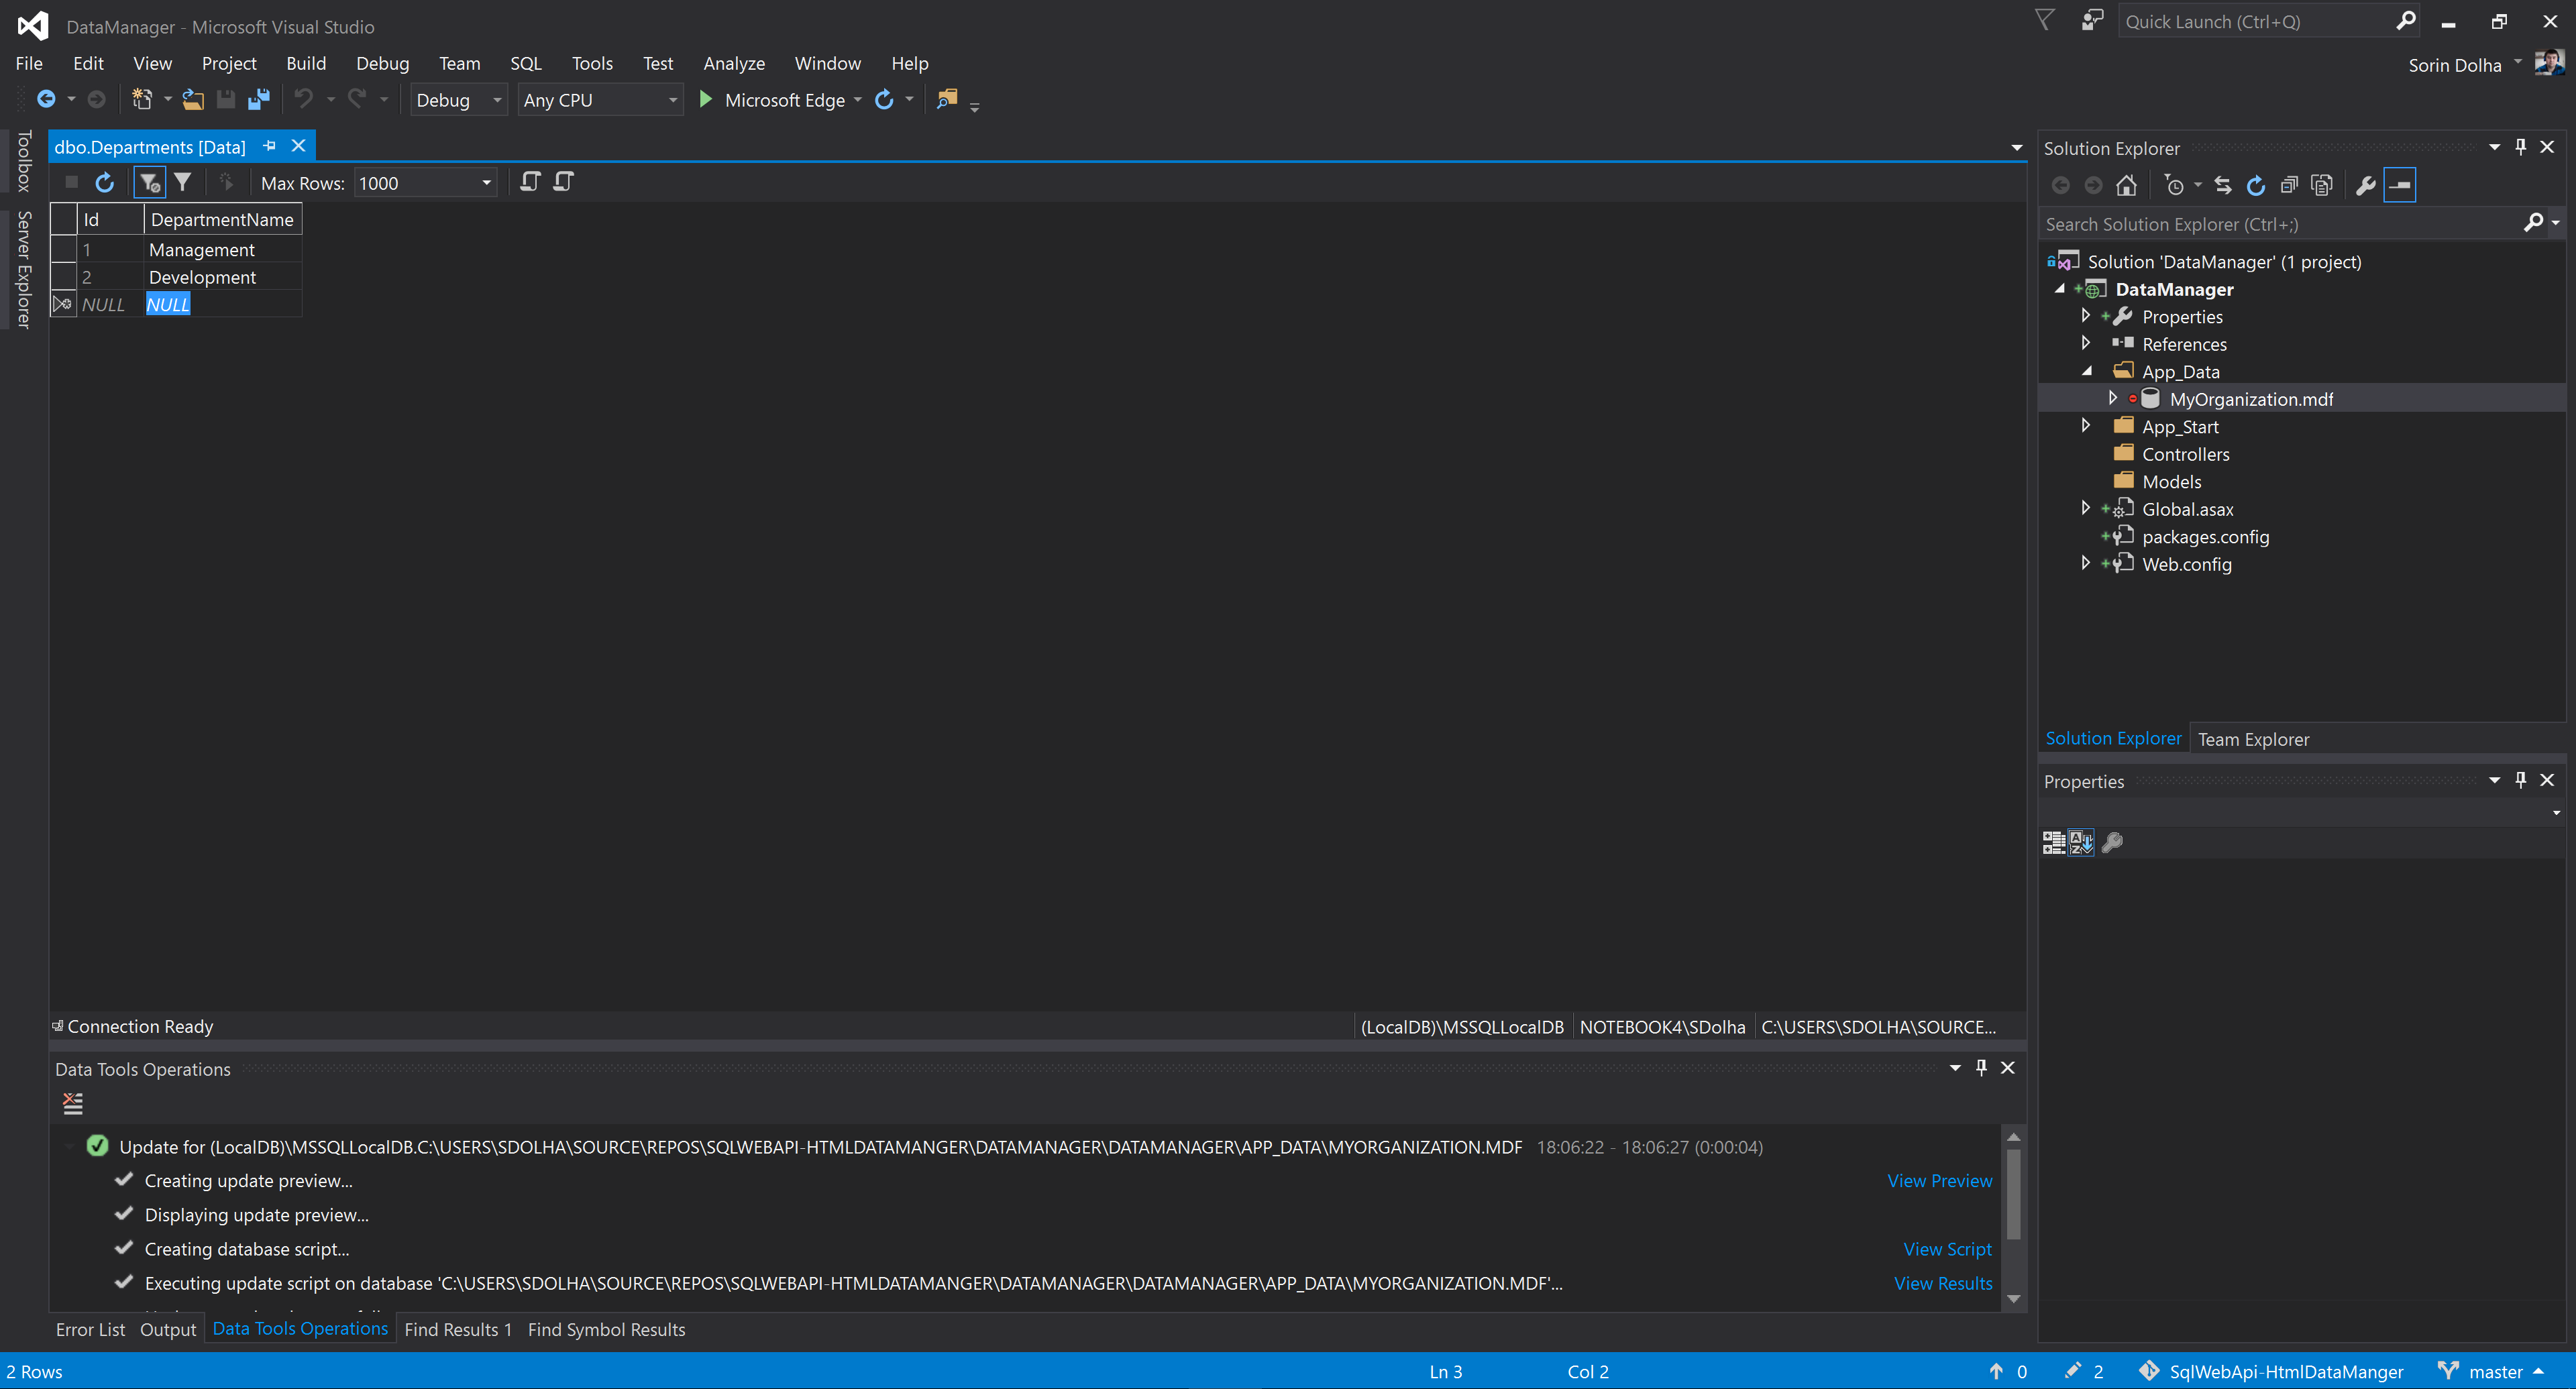Open the SQL menu

point(525,63)
